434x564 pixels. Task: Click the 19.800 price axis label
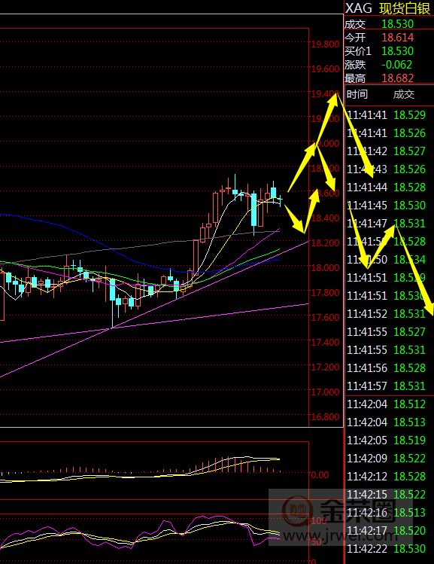[325, 44]
